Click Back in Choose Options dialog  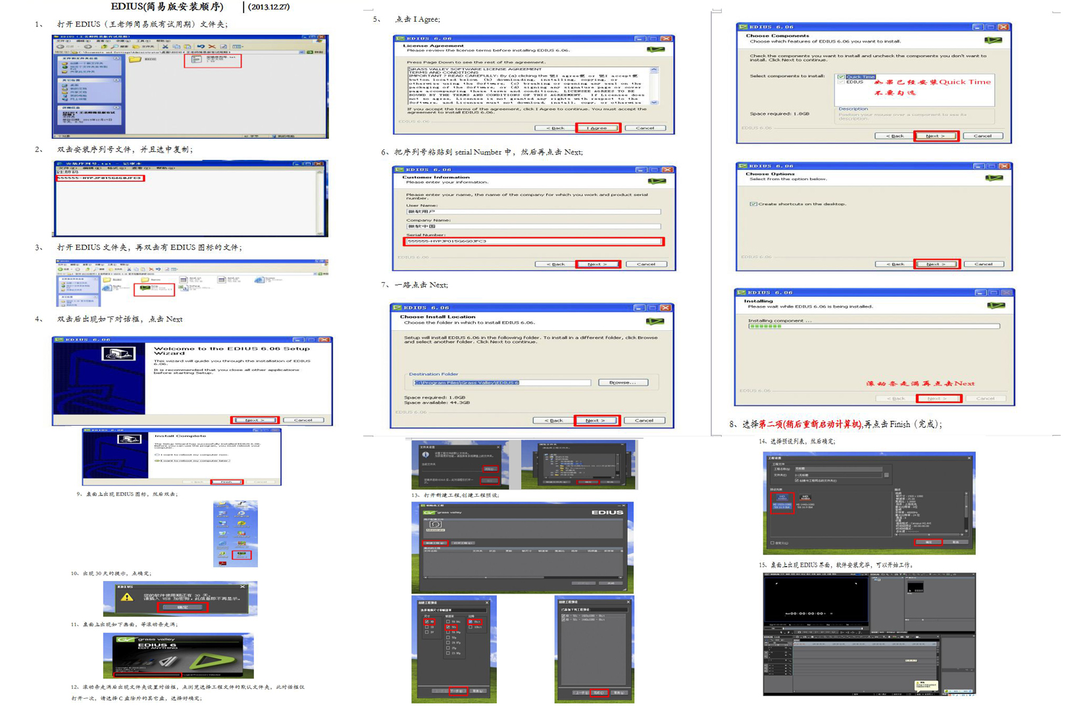click(895, 264)
